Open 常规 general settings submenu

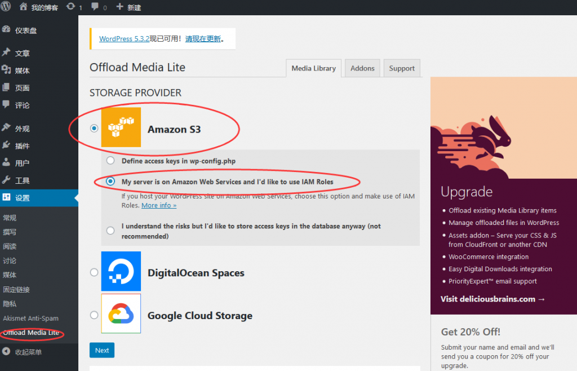pos(10,218)
